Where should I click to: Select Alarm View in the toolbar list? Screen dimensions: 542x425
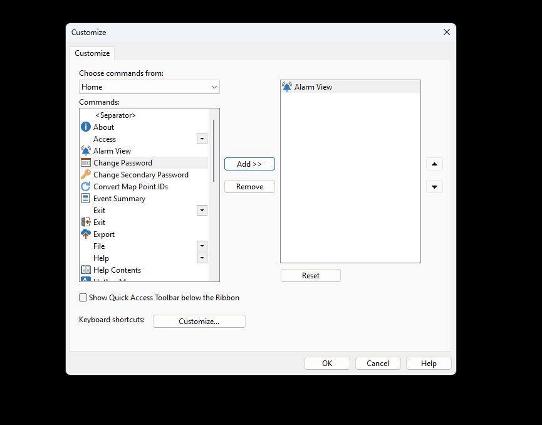[x=350, y=87]
